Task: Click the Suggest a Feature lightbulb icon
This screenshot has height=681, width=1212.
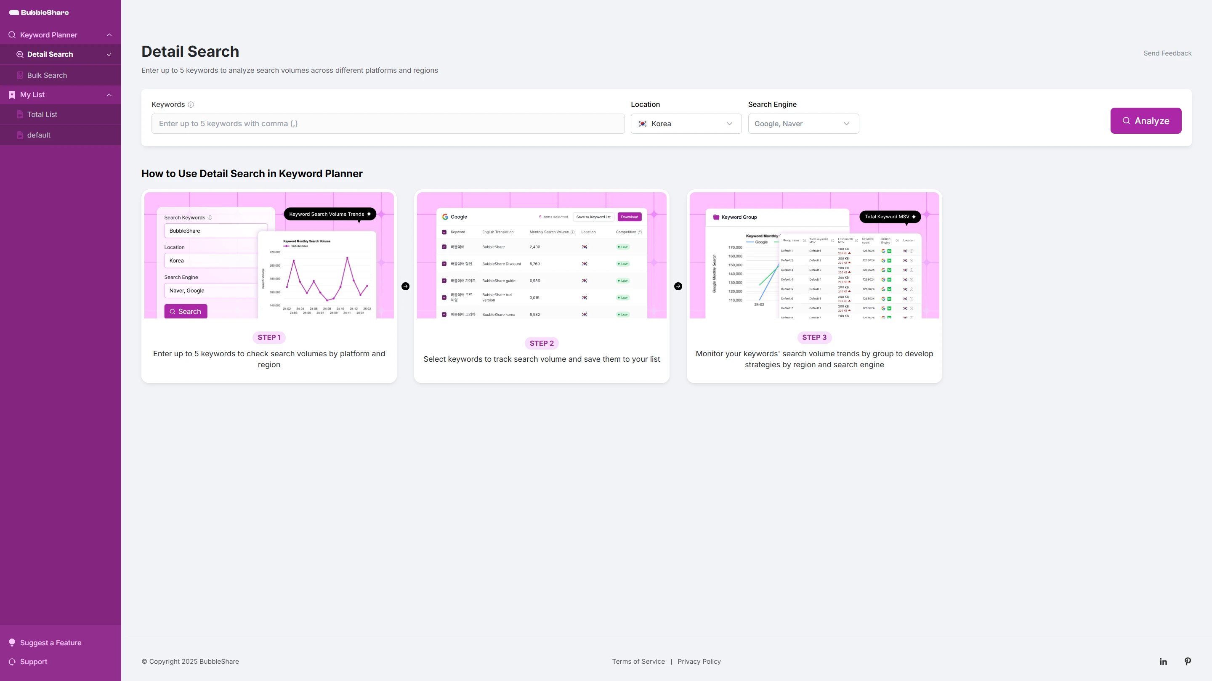Action: (12, 642)
